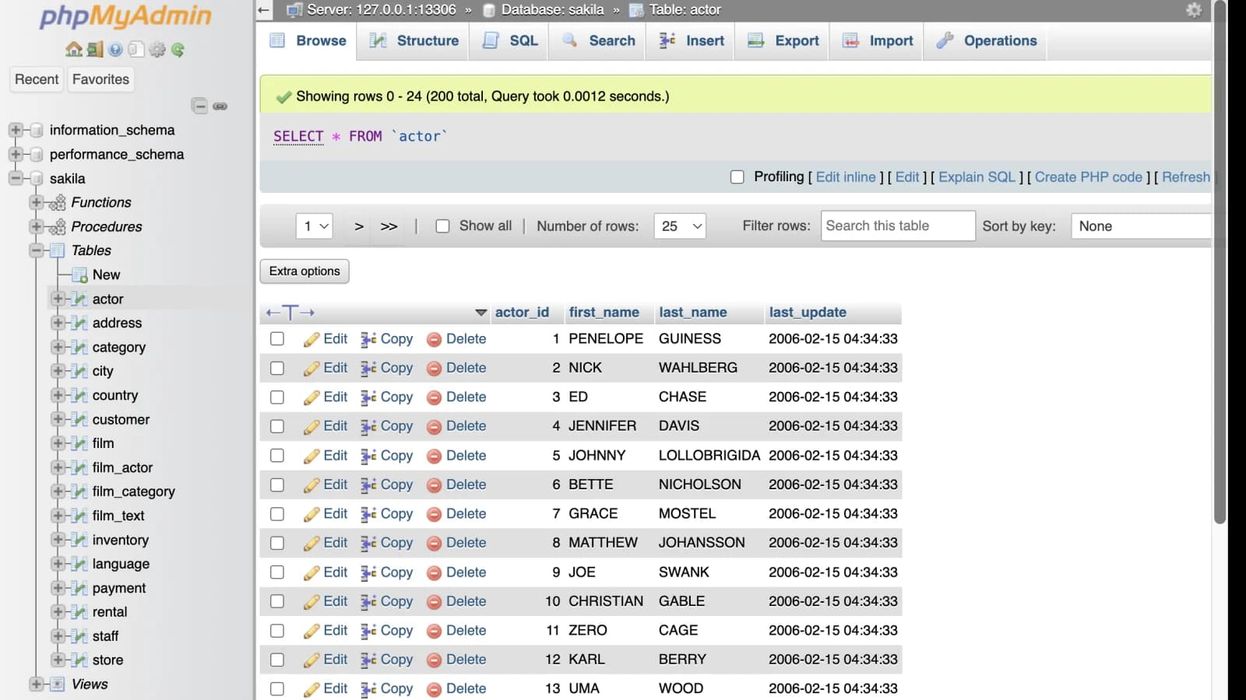Go to next page with > button
Screen dimensions: 1246x700
point(359,226)
